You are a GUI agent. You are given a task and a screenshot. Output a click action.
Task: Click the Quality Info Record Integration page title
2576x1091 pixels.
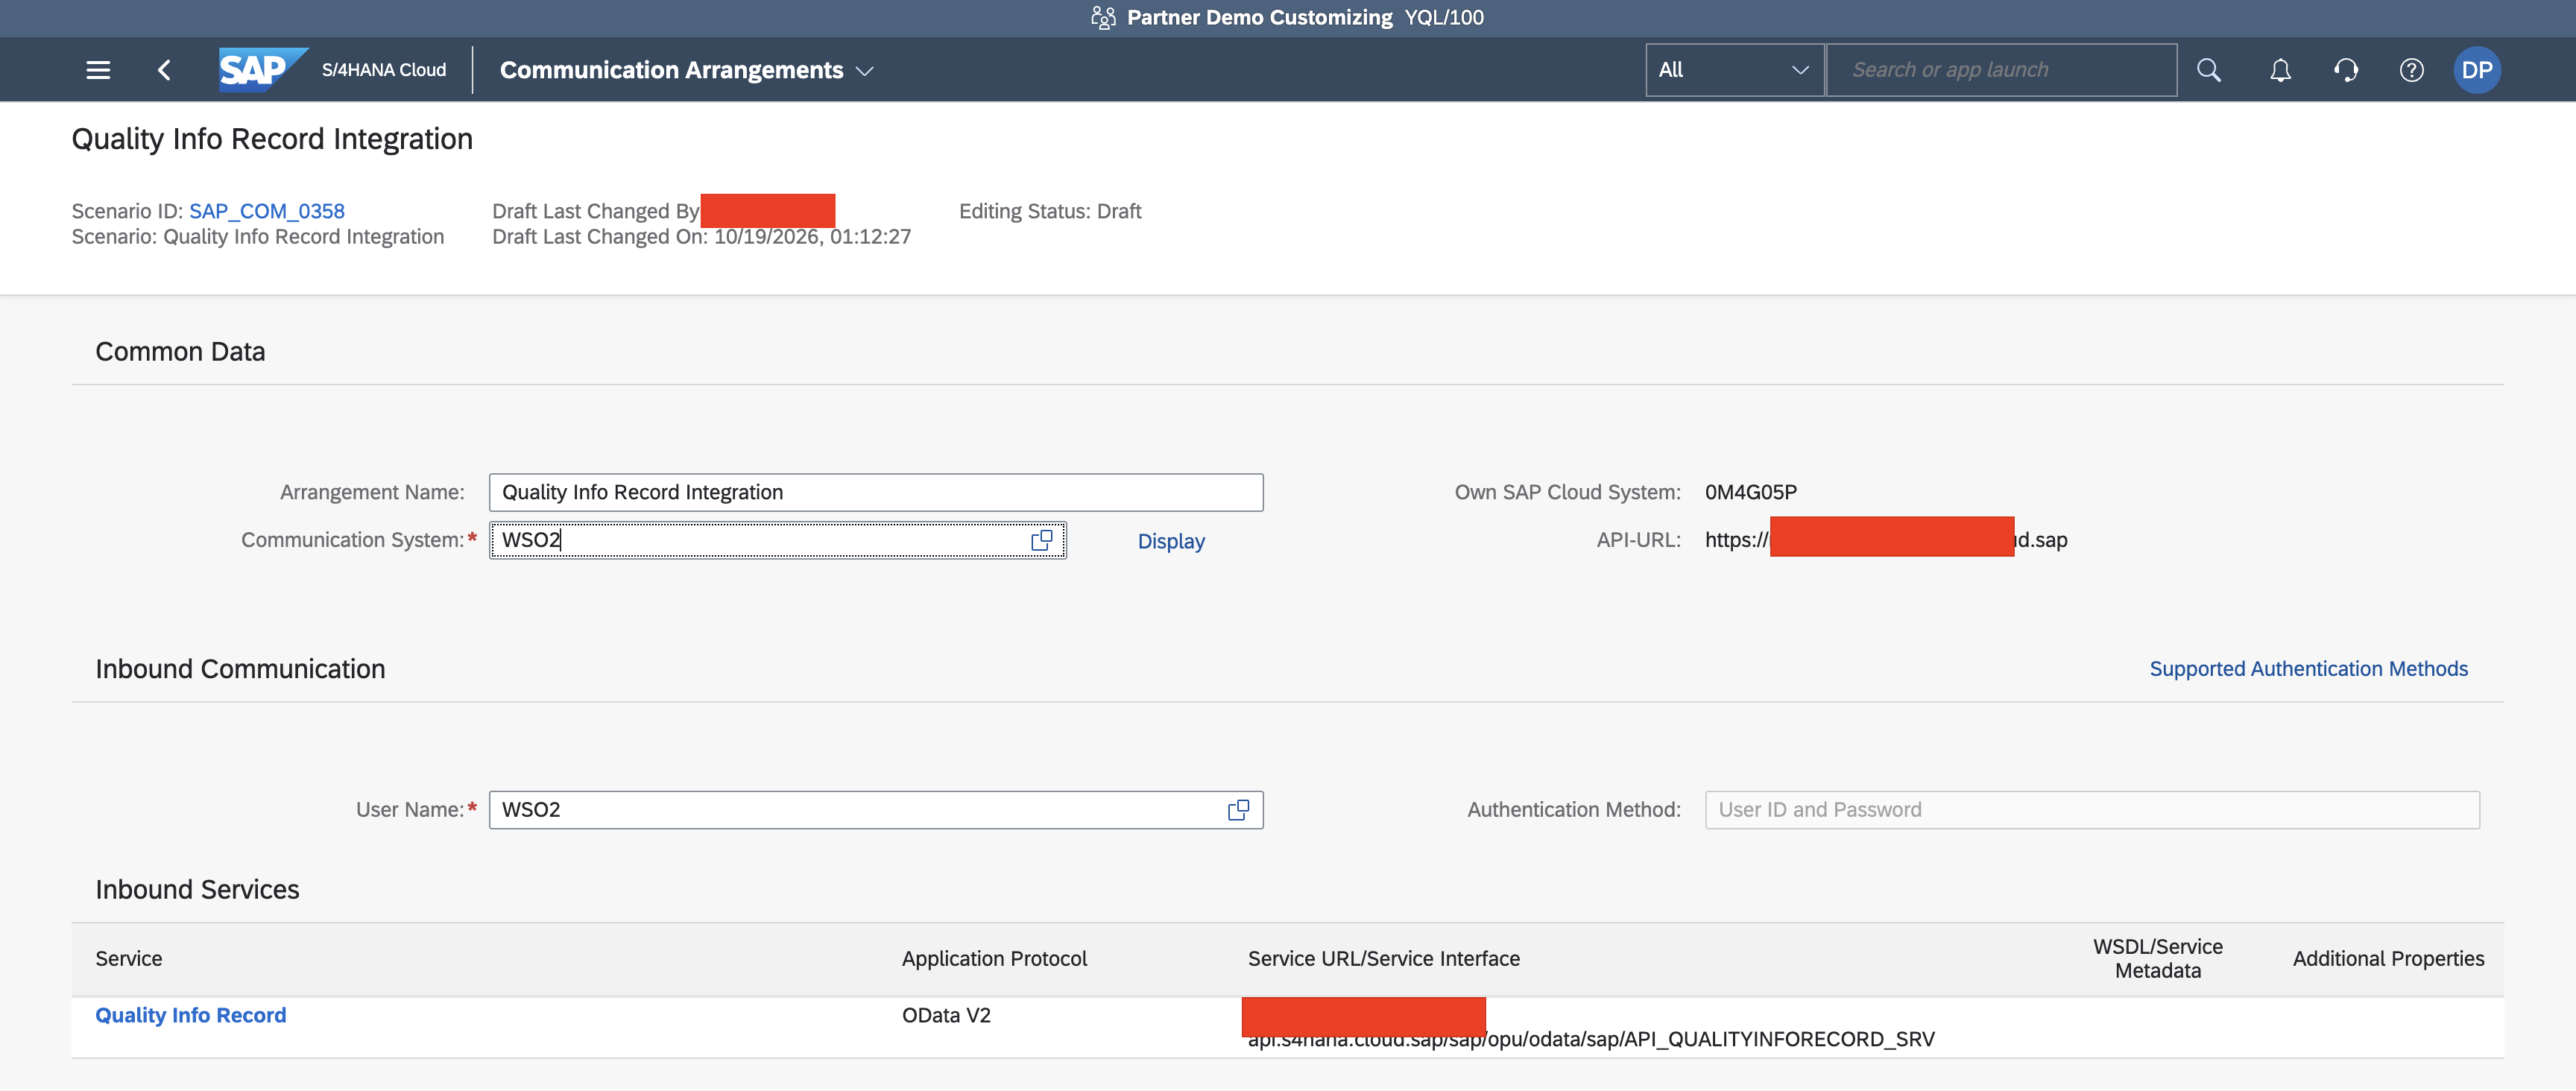[272, 139]
